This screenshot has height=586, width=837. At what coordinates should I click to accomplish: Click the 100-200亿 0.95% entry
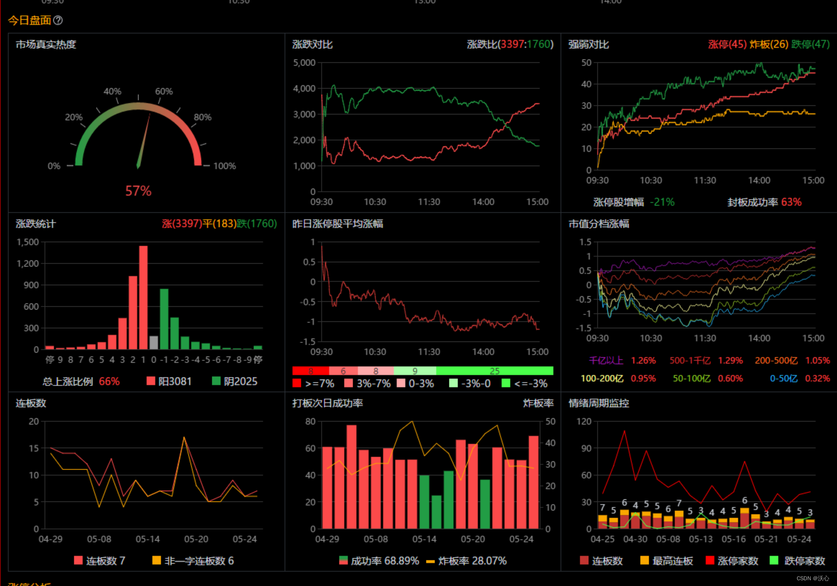[618, 378]
